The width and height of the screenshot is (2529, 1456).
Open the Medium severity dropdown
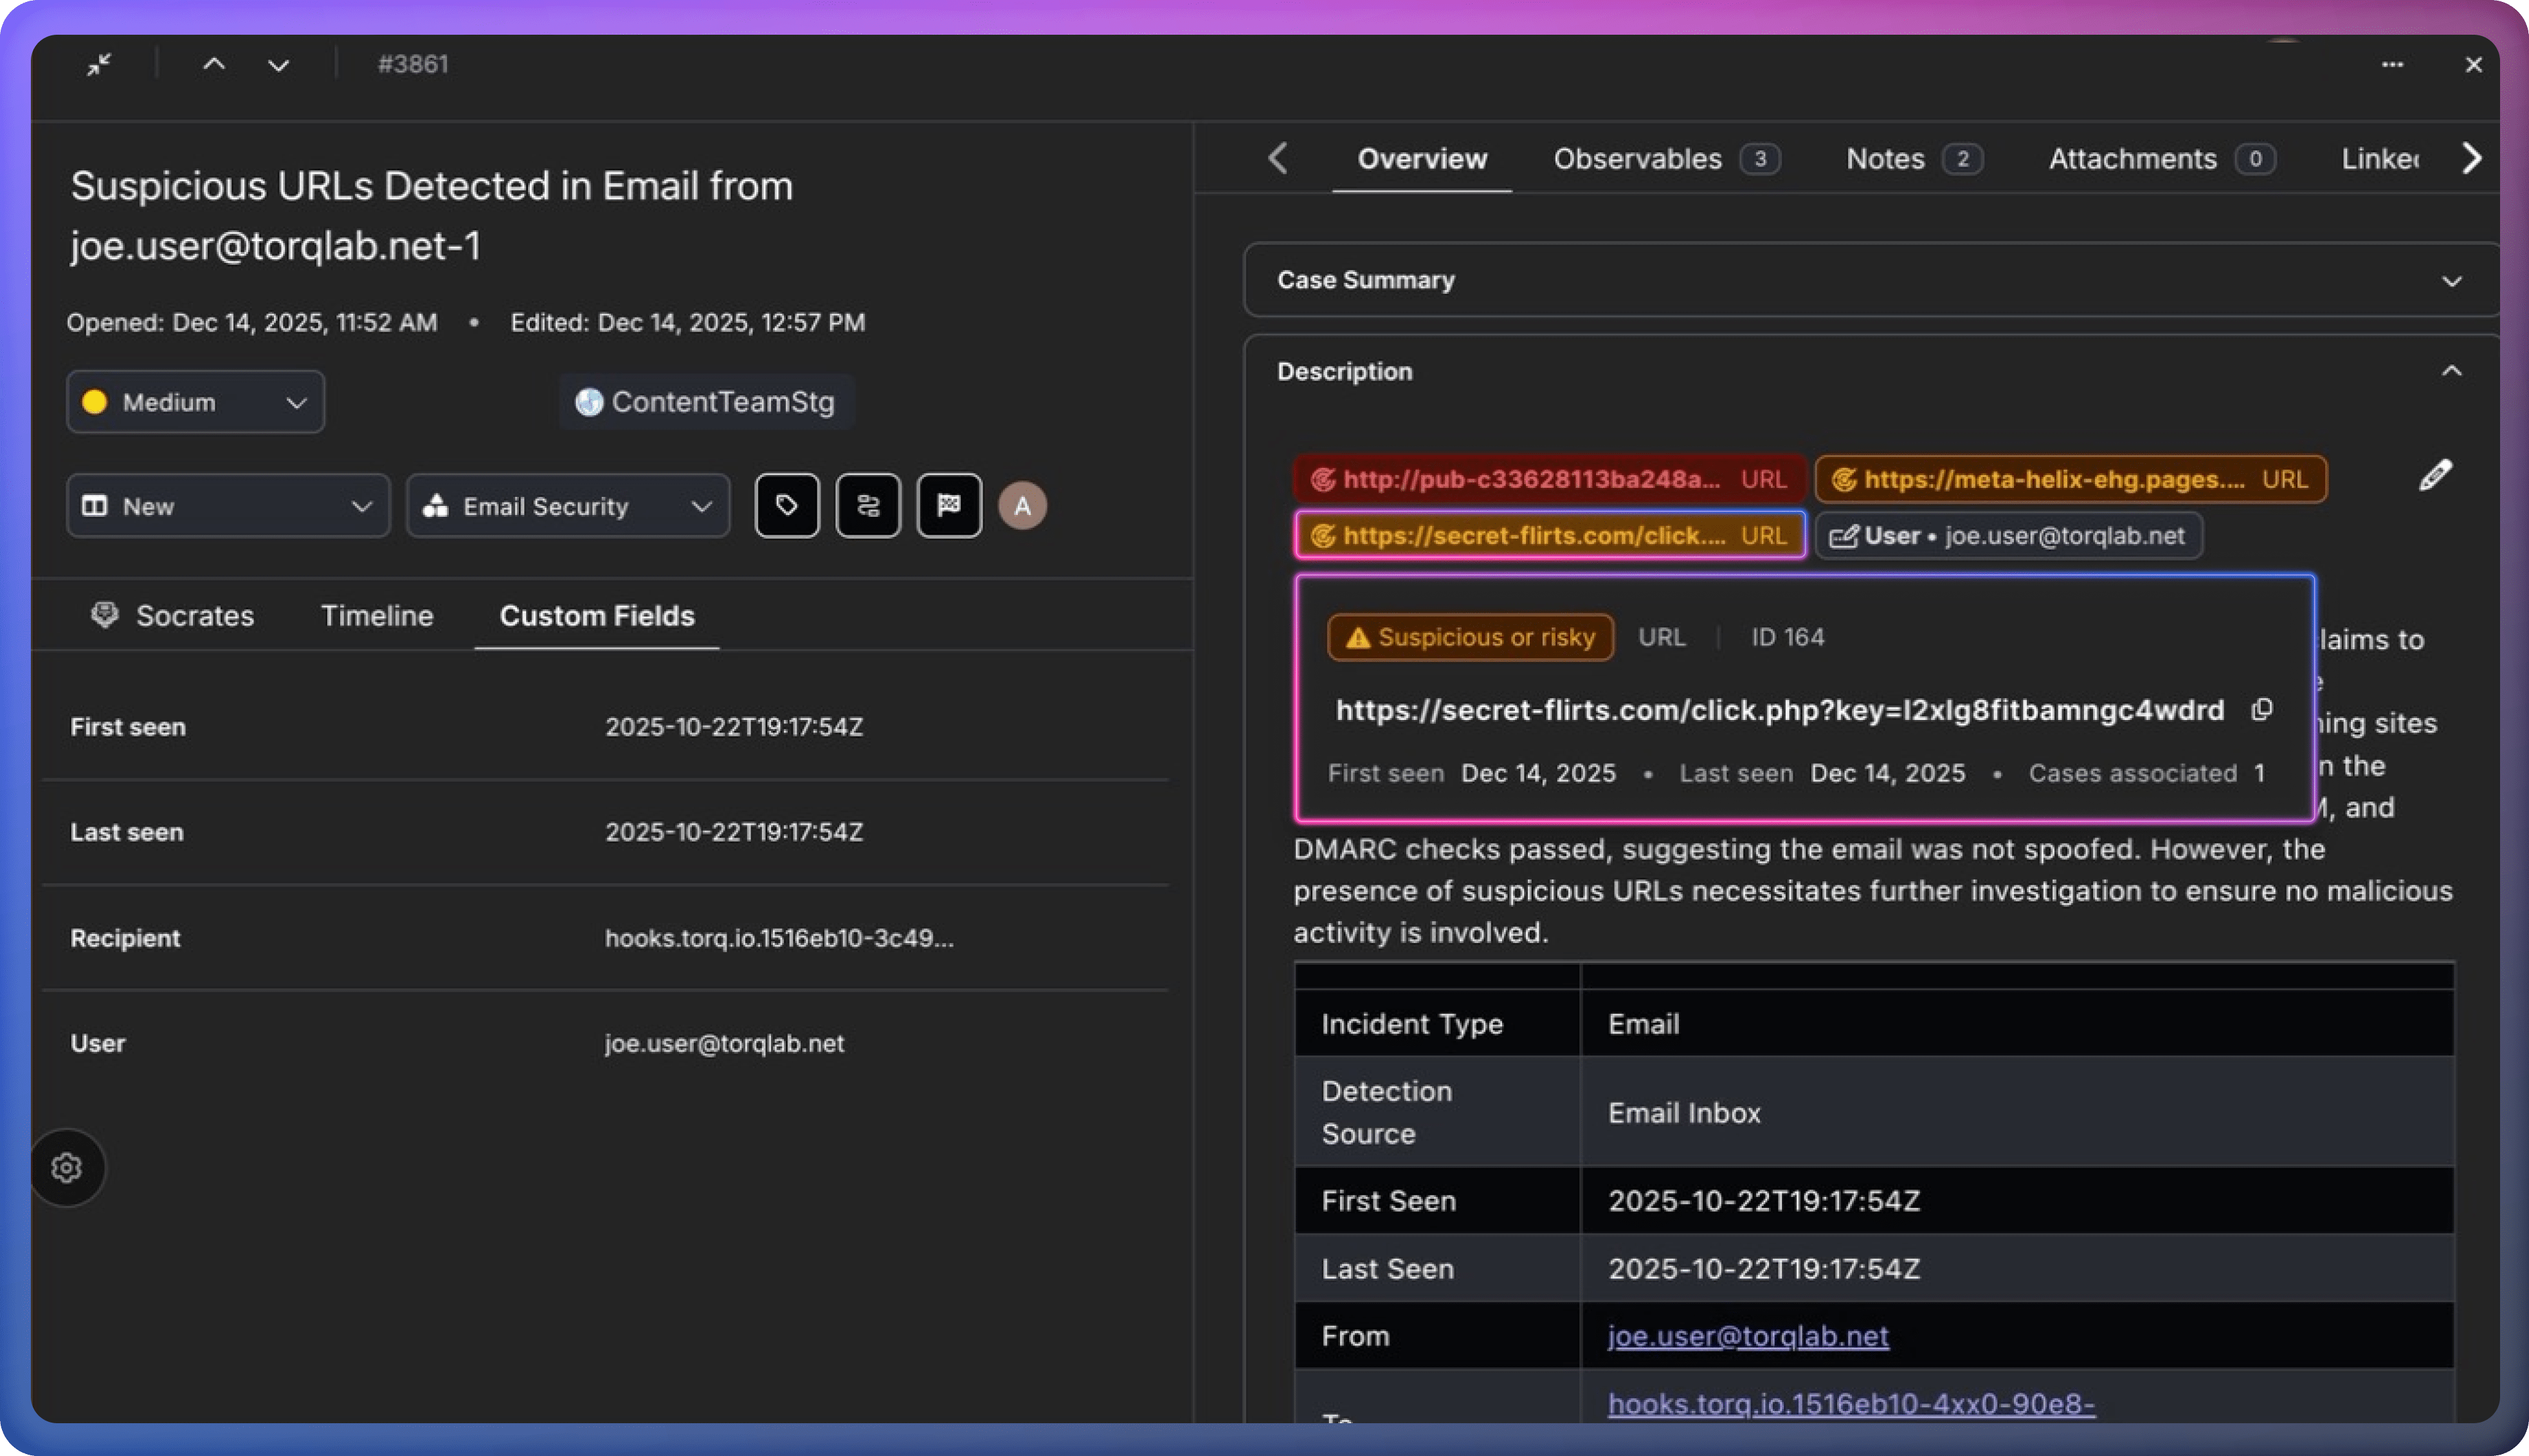pos(196,402)
